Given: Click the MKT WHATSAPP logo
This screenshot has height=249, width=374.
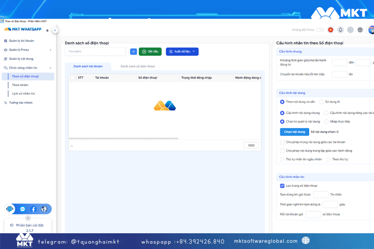Looking at the screenshot, I should coord(23,29).
